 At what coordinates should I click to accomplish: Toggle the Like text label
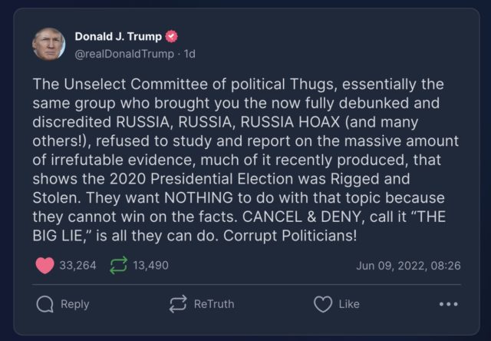pyautogui.click(x=349, y=304)
